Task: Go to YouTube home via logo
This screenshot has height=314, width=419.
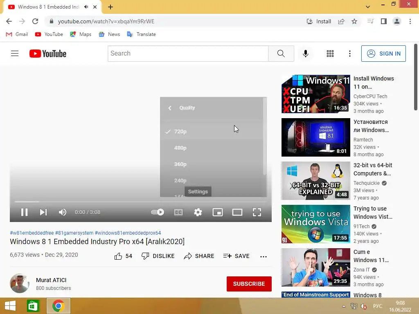Action: coord(48,54)
